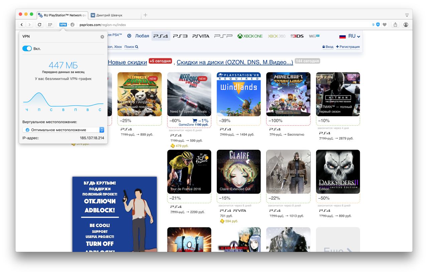
Task: Open the virtual location dropdown
Action: tap(64, 130)
